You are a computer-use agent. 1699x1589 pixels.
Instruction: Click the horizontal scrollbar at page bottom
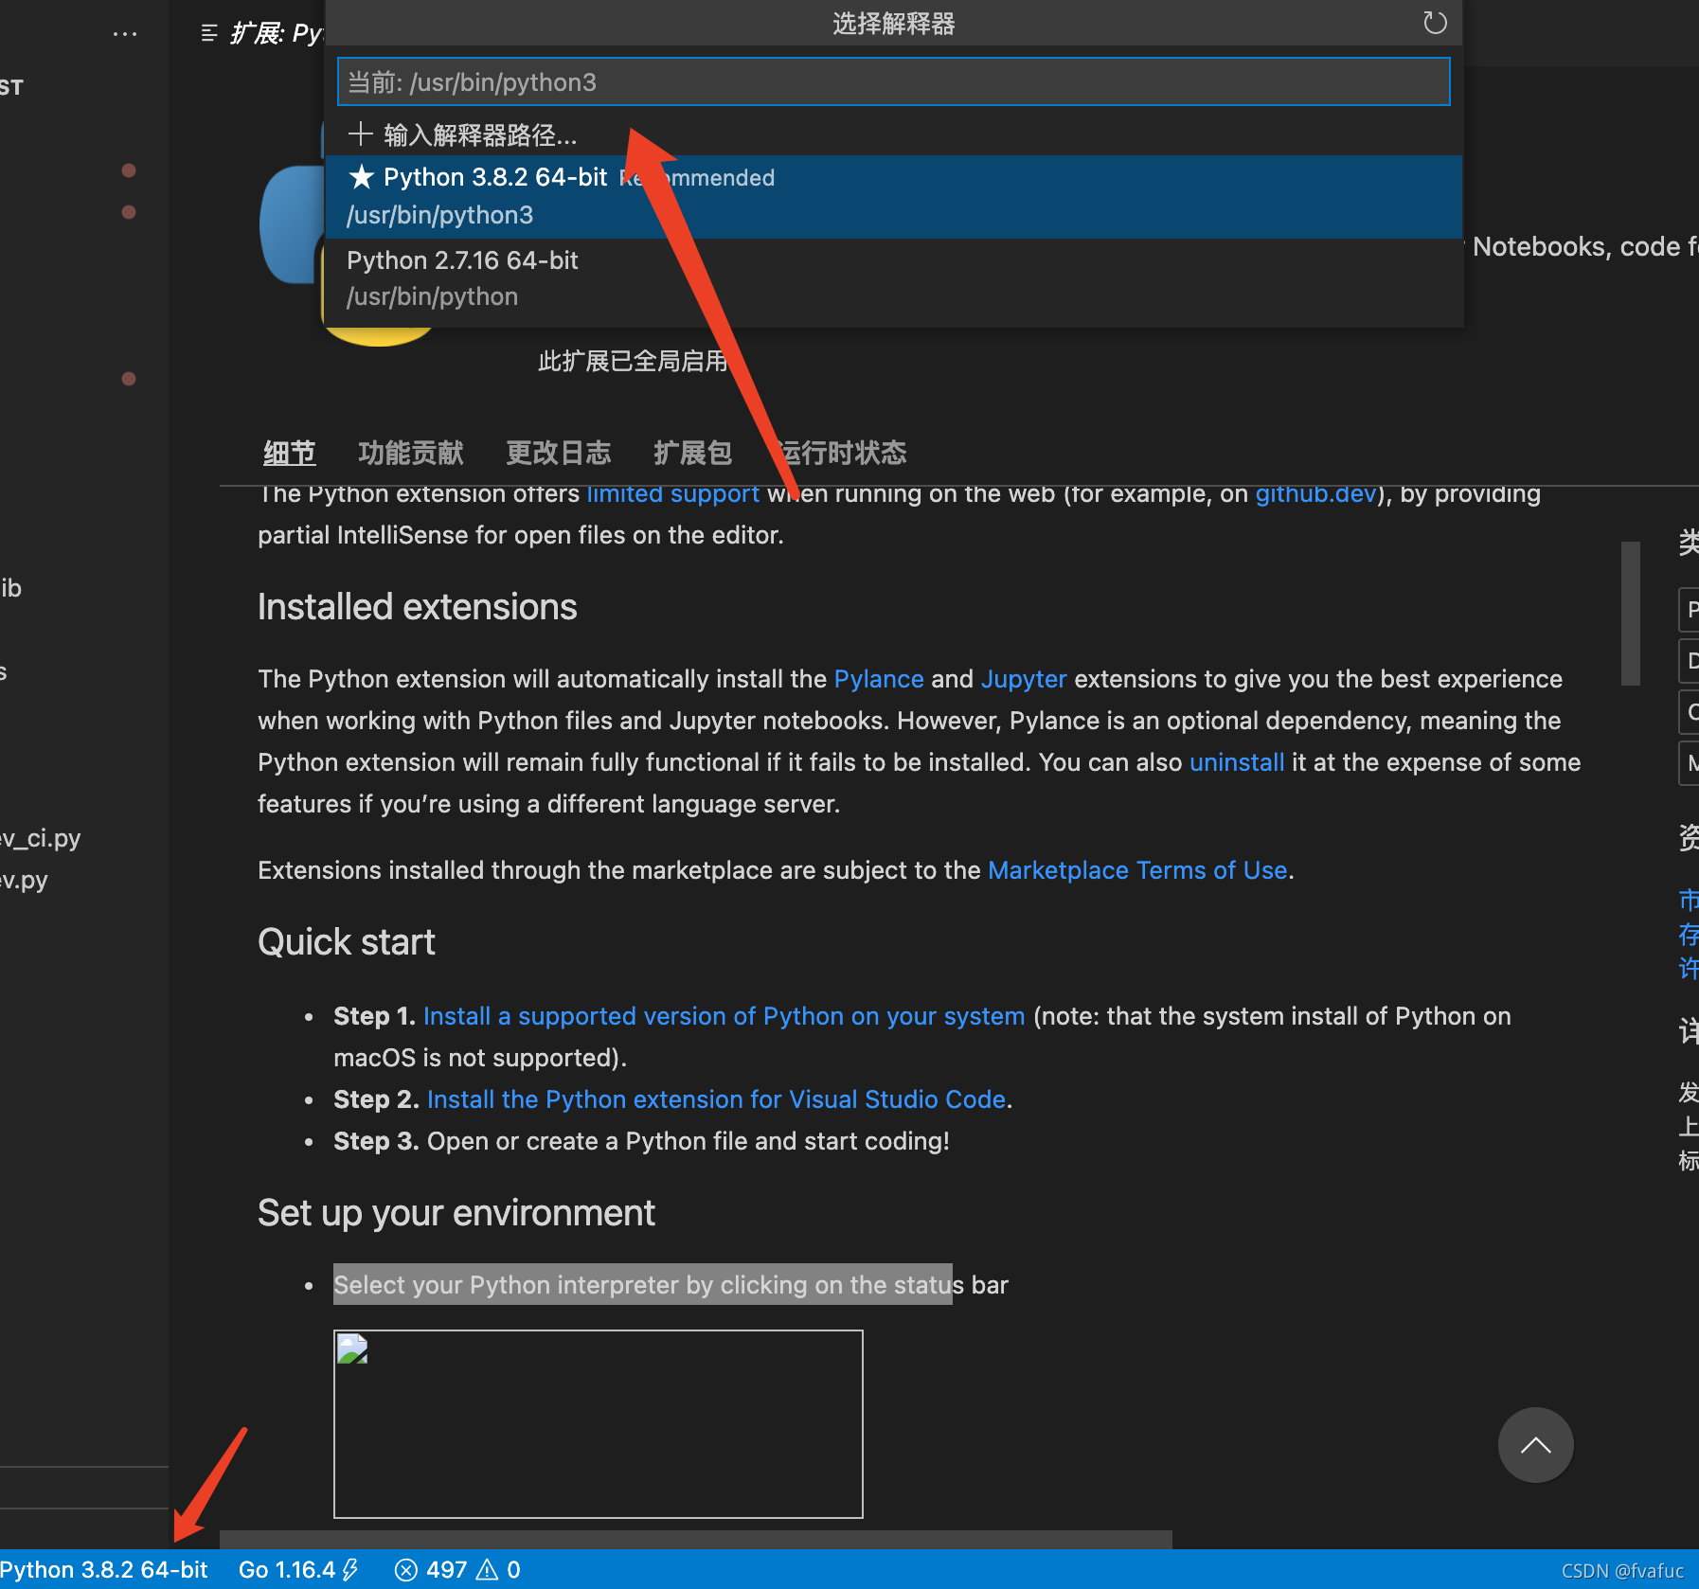click(x=695, y=1539)
